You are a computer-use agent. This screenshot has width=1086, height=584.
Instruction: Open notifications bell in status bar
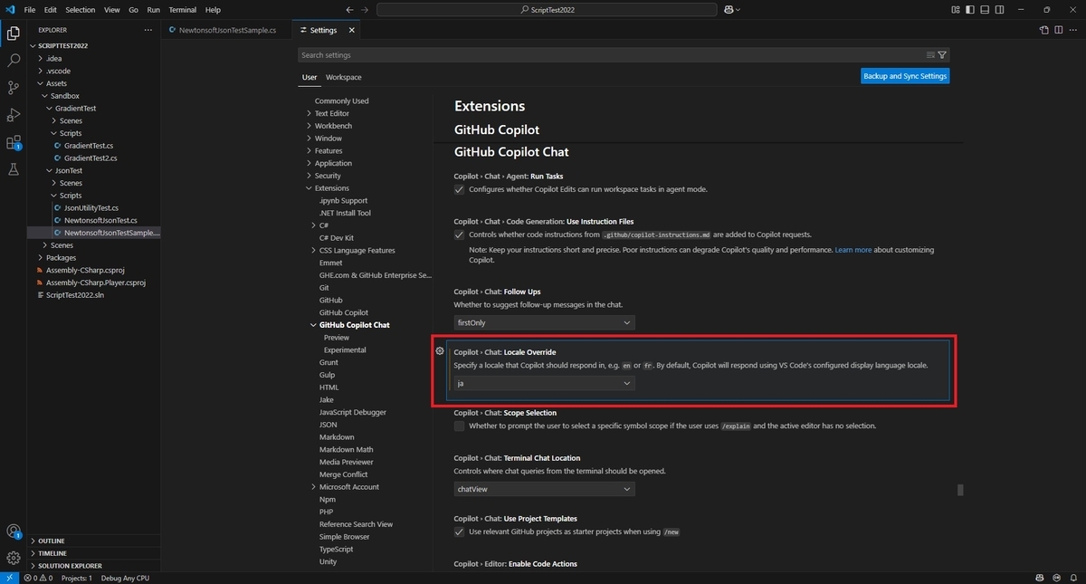tap(1073, 578)
